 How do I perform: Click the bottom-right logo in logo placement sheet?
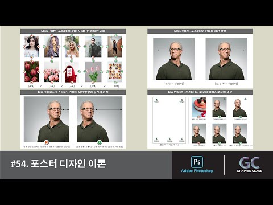click(x=182, y=140)
